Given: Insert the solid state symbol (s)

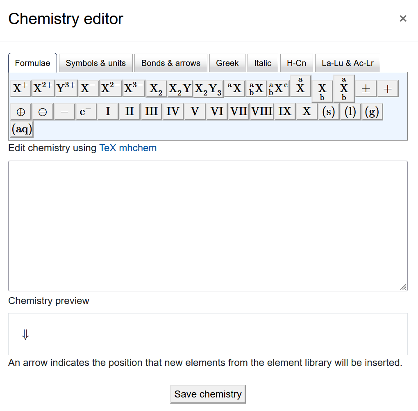Looking at the screenshot, I should pos(328,111).
